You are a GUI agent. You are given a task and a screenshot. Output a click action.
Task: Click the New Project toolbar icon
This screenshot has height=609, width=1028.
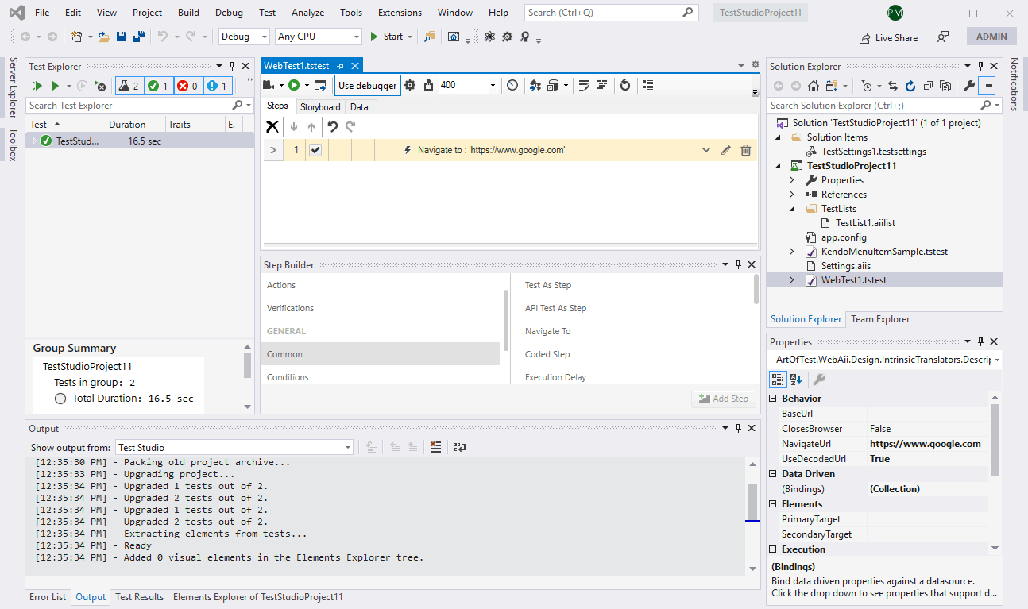(77, 37)
